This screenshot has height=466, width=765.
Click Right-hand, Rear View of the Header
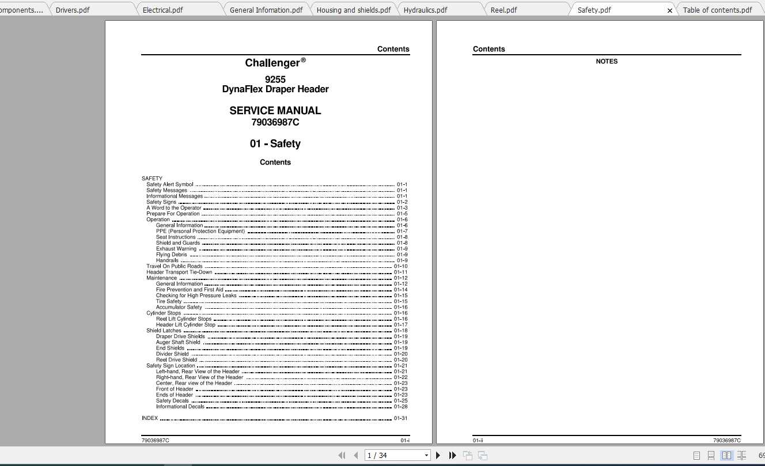tap(282, 377)
